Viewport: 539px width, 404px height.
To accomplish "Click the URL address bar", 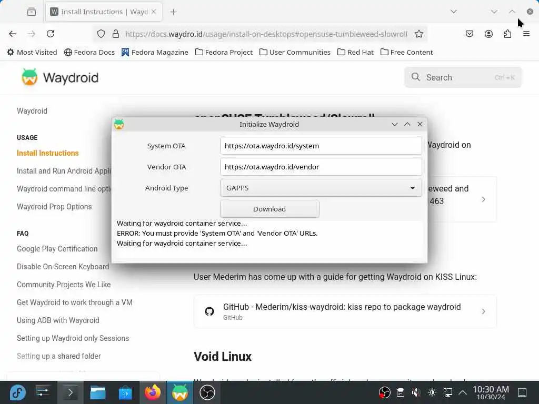I will (266, 34).
